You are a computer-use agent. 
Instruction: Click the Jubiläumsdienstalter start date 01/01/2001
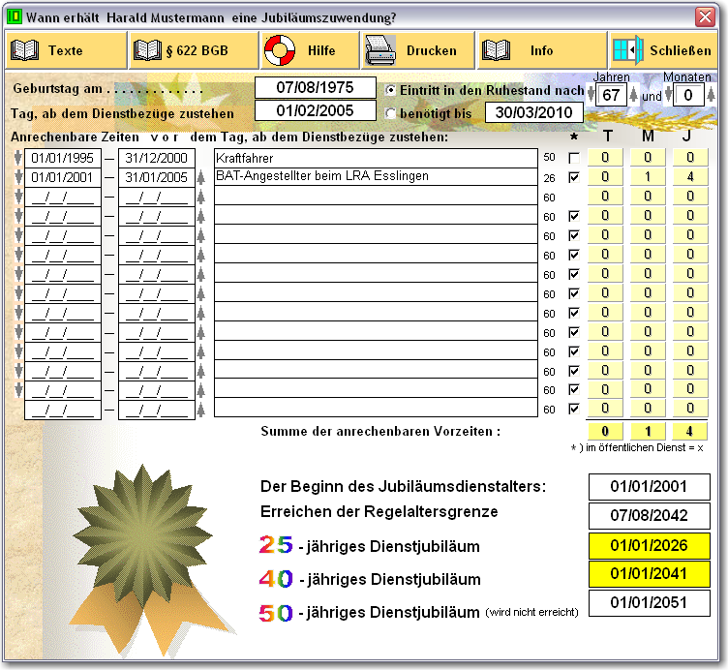pos(649,487)
